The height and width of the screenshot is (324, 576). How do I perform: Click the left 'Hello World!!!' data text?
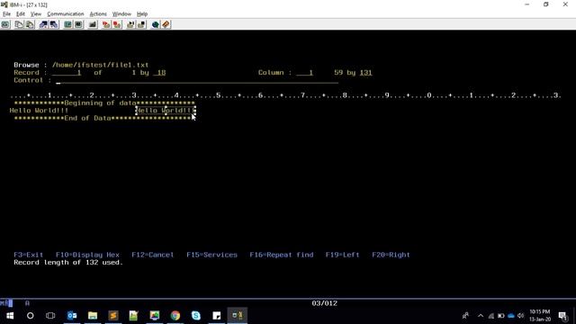39,110
